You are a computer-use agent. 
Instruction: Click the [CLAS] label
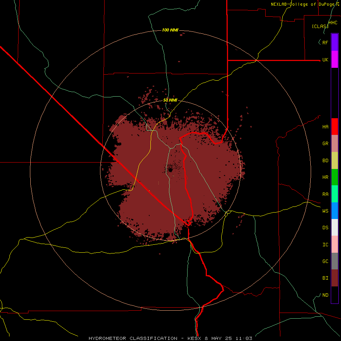point(320,26)
